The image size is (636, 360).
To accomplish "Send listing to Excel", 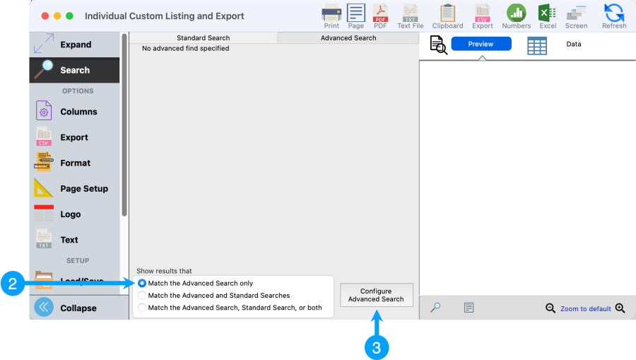I will pos(548,15).
